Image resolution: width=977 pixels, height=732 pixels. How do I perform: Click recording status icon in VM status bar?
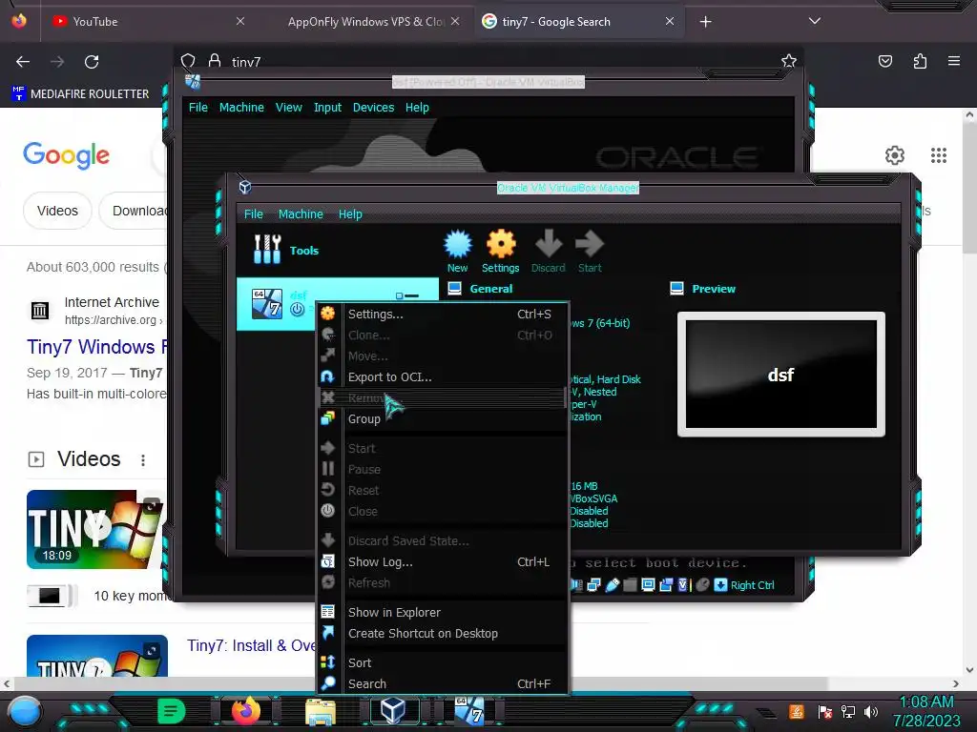(x=666, y=585)
